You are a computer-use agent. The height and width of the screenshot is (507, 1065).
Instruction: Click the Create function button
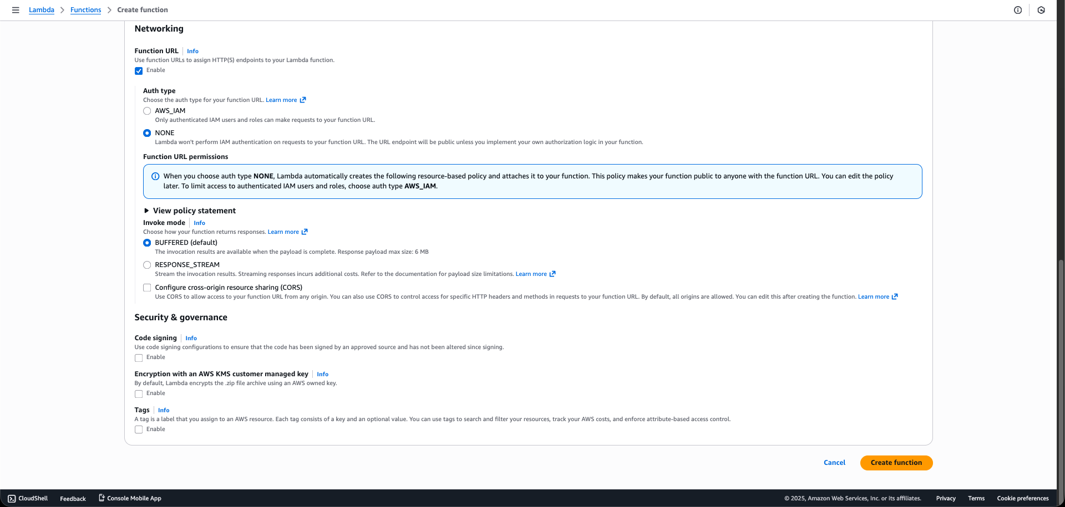coord(896,463)
